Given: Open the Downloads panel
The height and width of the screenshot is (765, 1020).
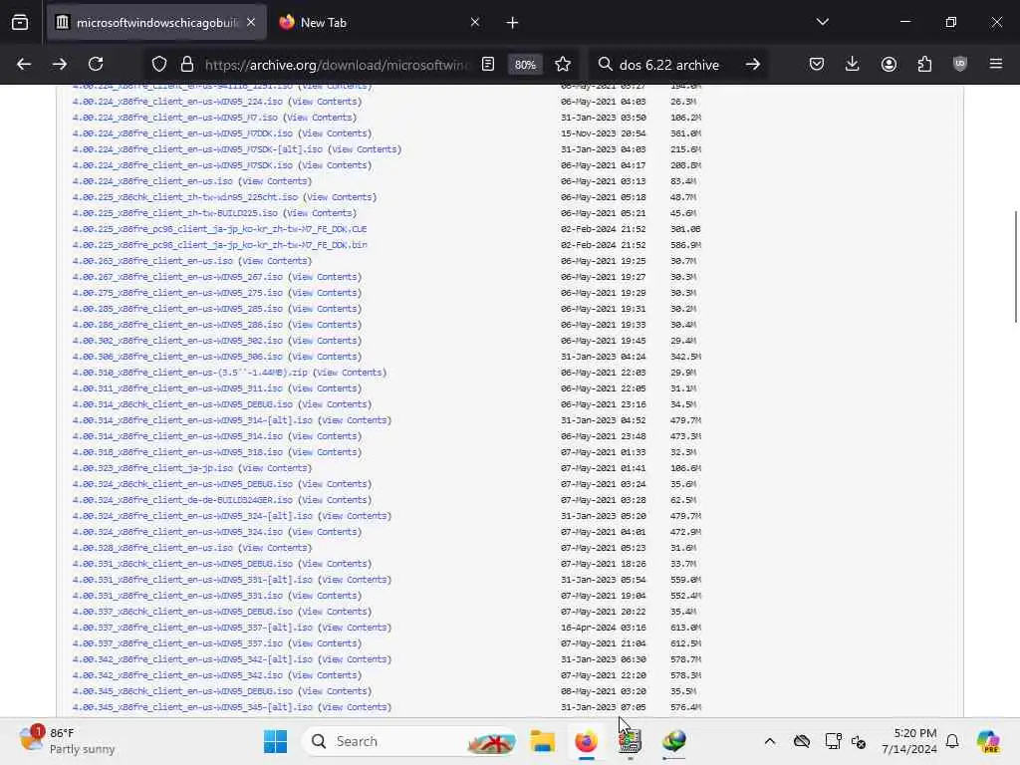Looking at the screenshot, I should 853,64.
